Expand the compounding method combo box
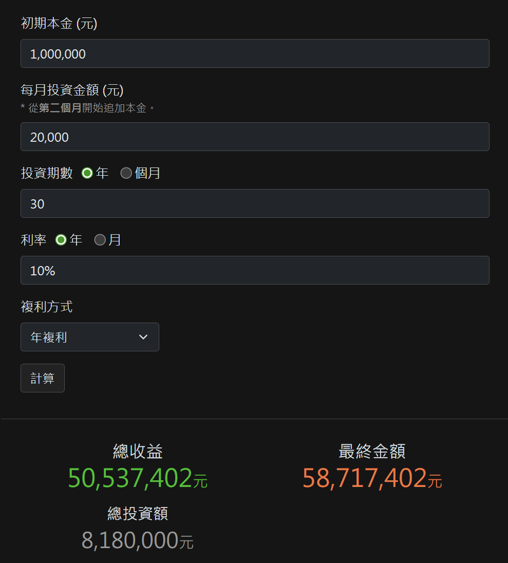 click(x=90, y=337)
